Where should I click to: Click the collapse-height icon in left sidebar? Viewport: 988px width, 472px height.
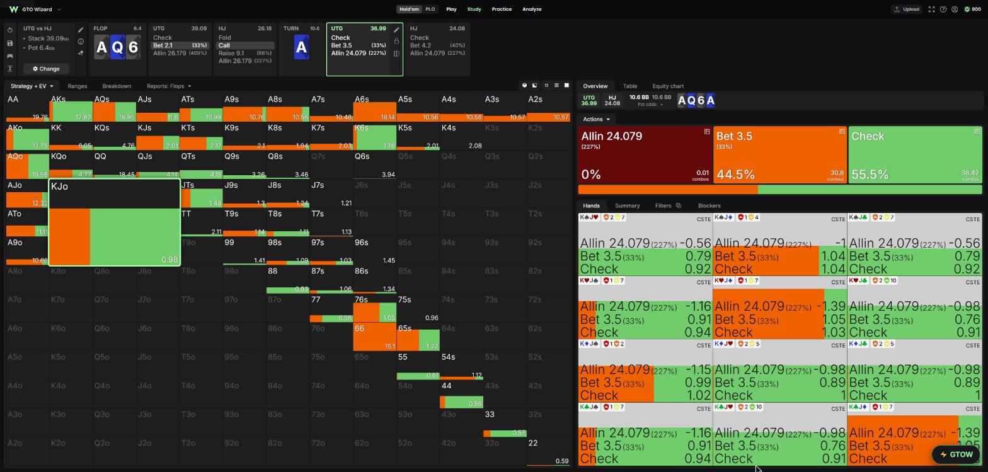pos(10,69)
